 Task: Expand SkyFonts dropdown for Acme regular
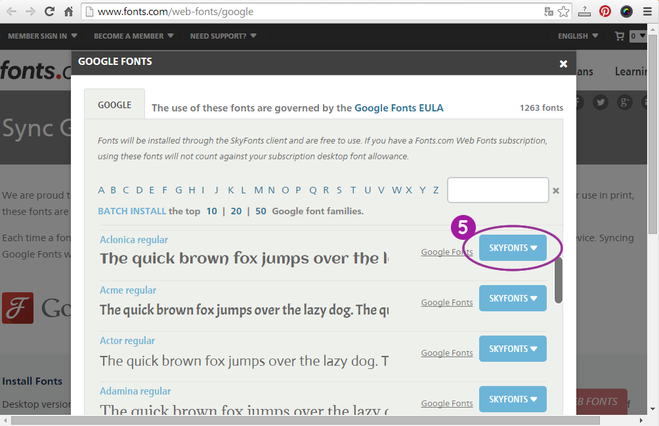click(513, 298)
